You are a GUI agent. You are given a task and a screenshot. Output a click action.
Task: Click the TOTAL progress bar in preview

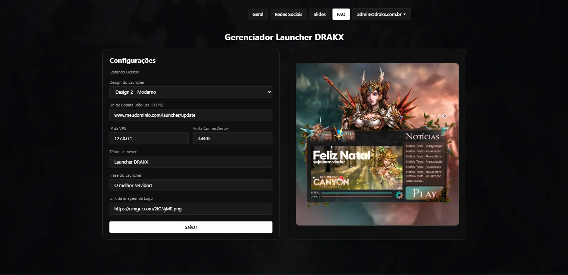tap(356, 193)
